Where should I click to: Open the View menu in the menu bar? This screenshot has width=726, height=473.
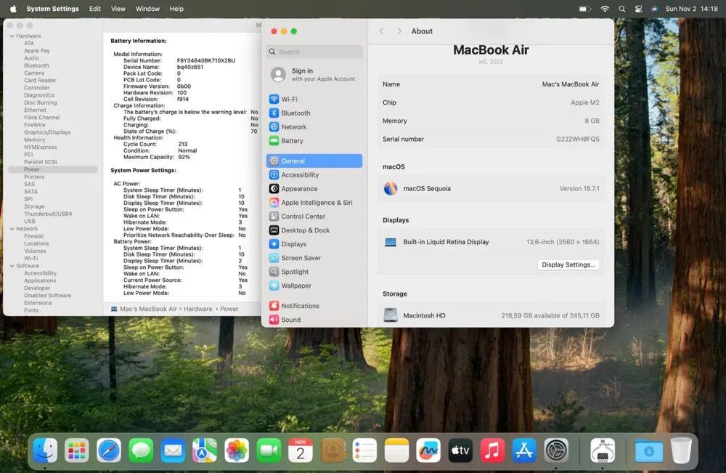118,9
